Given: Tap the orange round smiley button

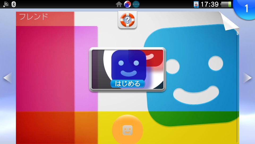Looking at the screenshot, I should coord(127,130).
